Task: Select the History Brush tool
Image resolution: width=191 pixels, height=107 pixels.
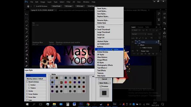Action: pyautogui.click(x=27, y=47)
